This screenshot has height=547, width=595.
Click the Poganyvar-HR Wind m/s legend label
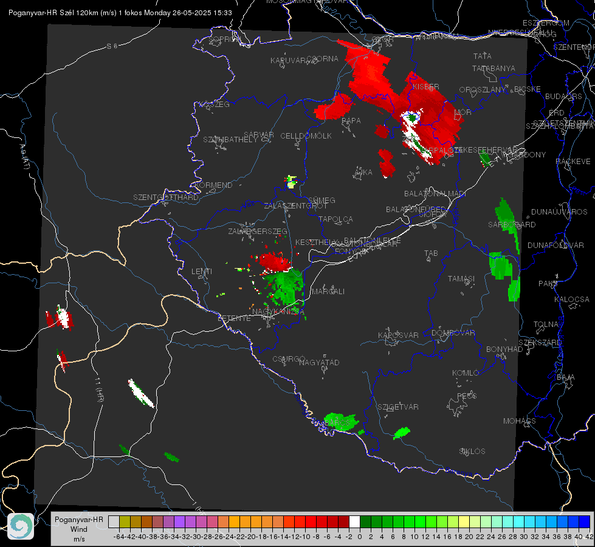79,529
